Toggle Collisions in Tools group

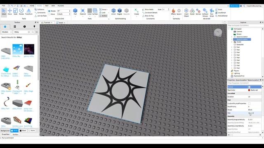click(x=40, y=9)
